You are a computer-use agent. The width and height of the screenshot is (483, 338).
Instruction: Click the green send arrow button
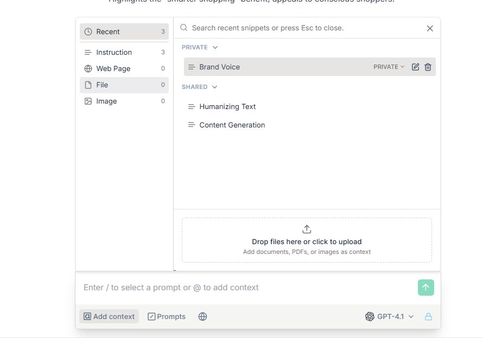(x=425, y=288)
